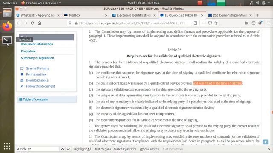273x153 pixels.
Task: Switch to the Electronic Identification tab
Action: (x=134, y=15)
